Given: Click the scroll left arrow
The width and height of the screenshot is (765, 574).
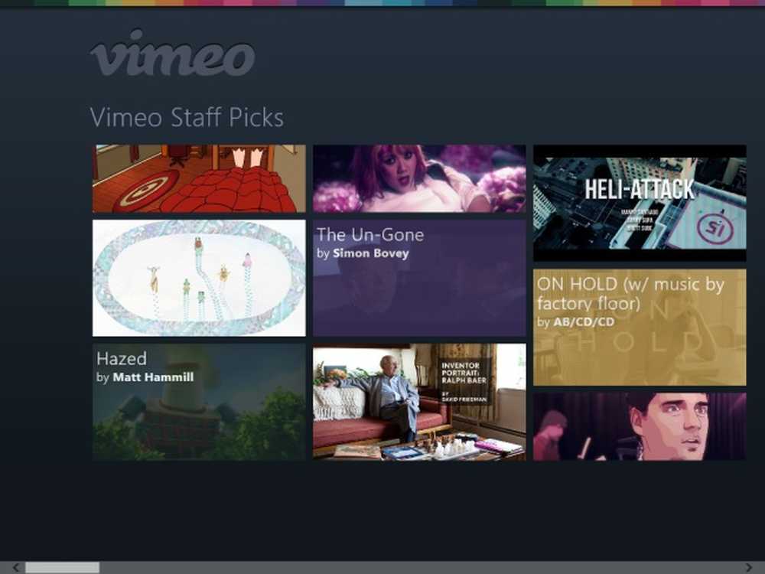Looking at the screenshot, I should 15,567.
